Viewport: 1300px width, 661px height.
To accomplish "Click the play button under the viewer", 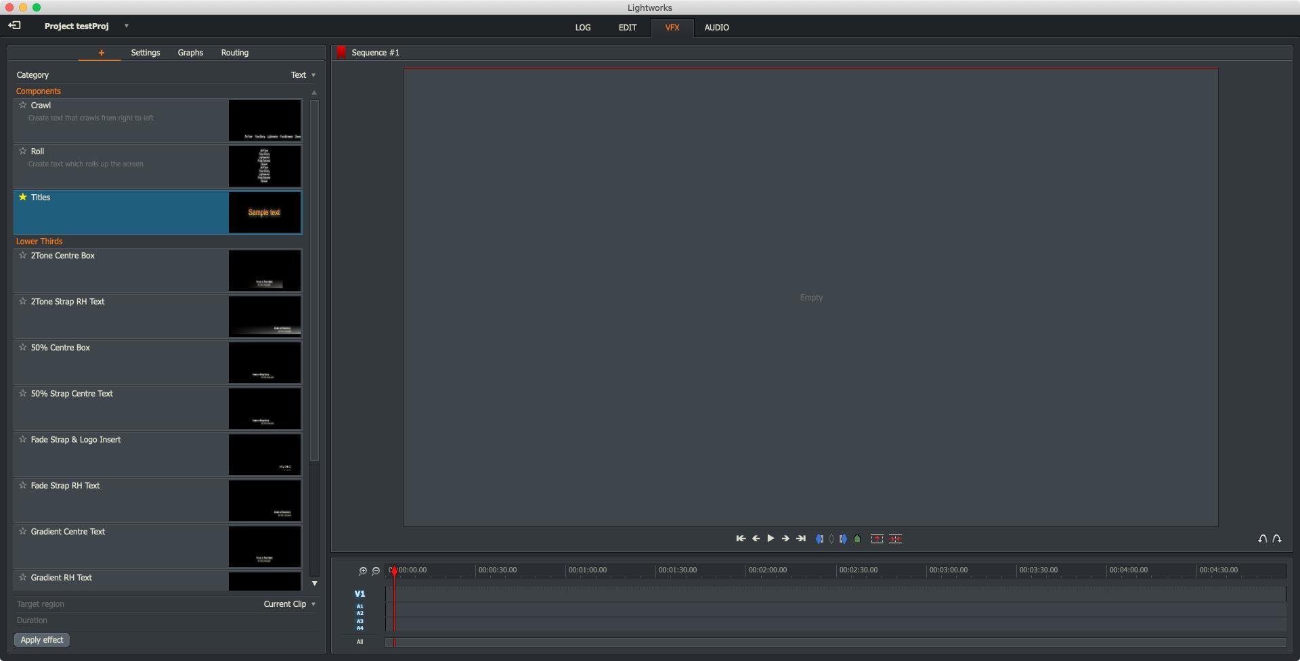I will click(x=771, y=539).
